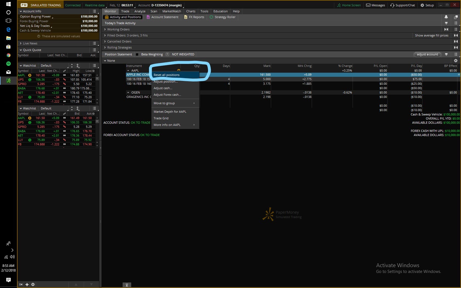The image size is (461, 288).
Task: Open the dropdown arrow beside adjust account
Action: pos(446,54)
